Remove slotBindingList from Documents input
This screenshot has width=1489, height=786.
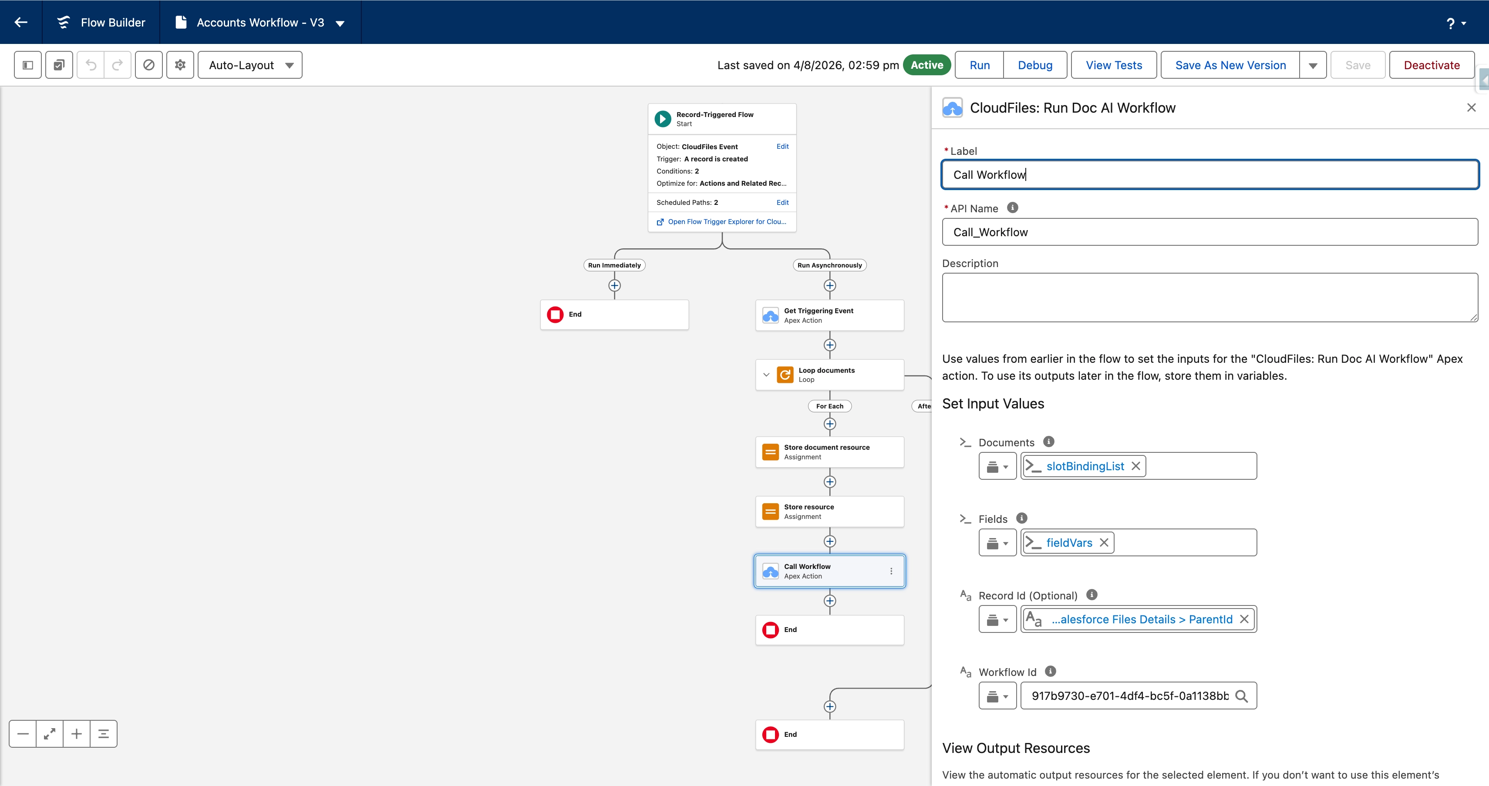[1135, 466]
